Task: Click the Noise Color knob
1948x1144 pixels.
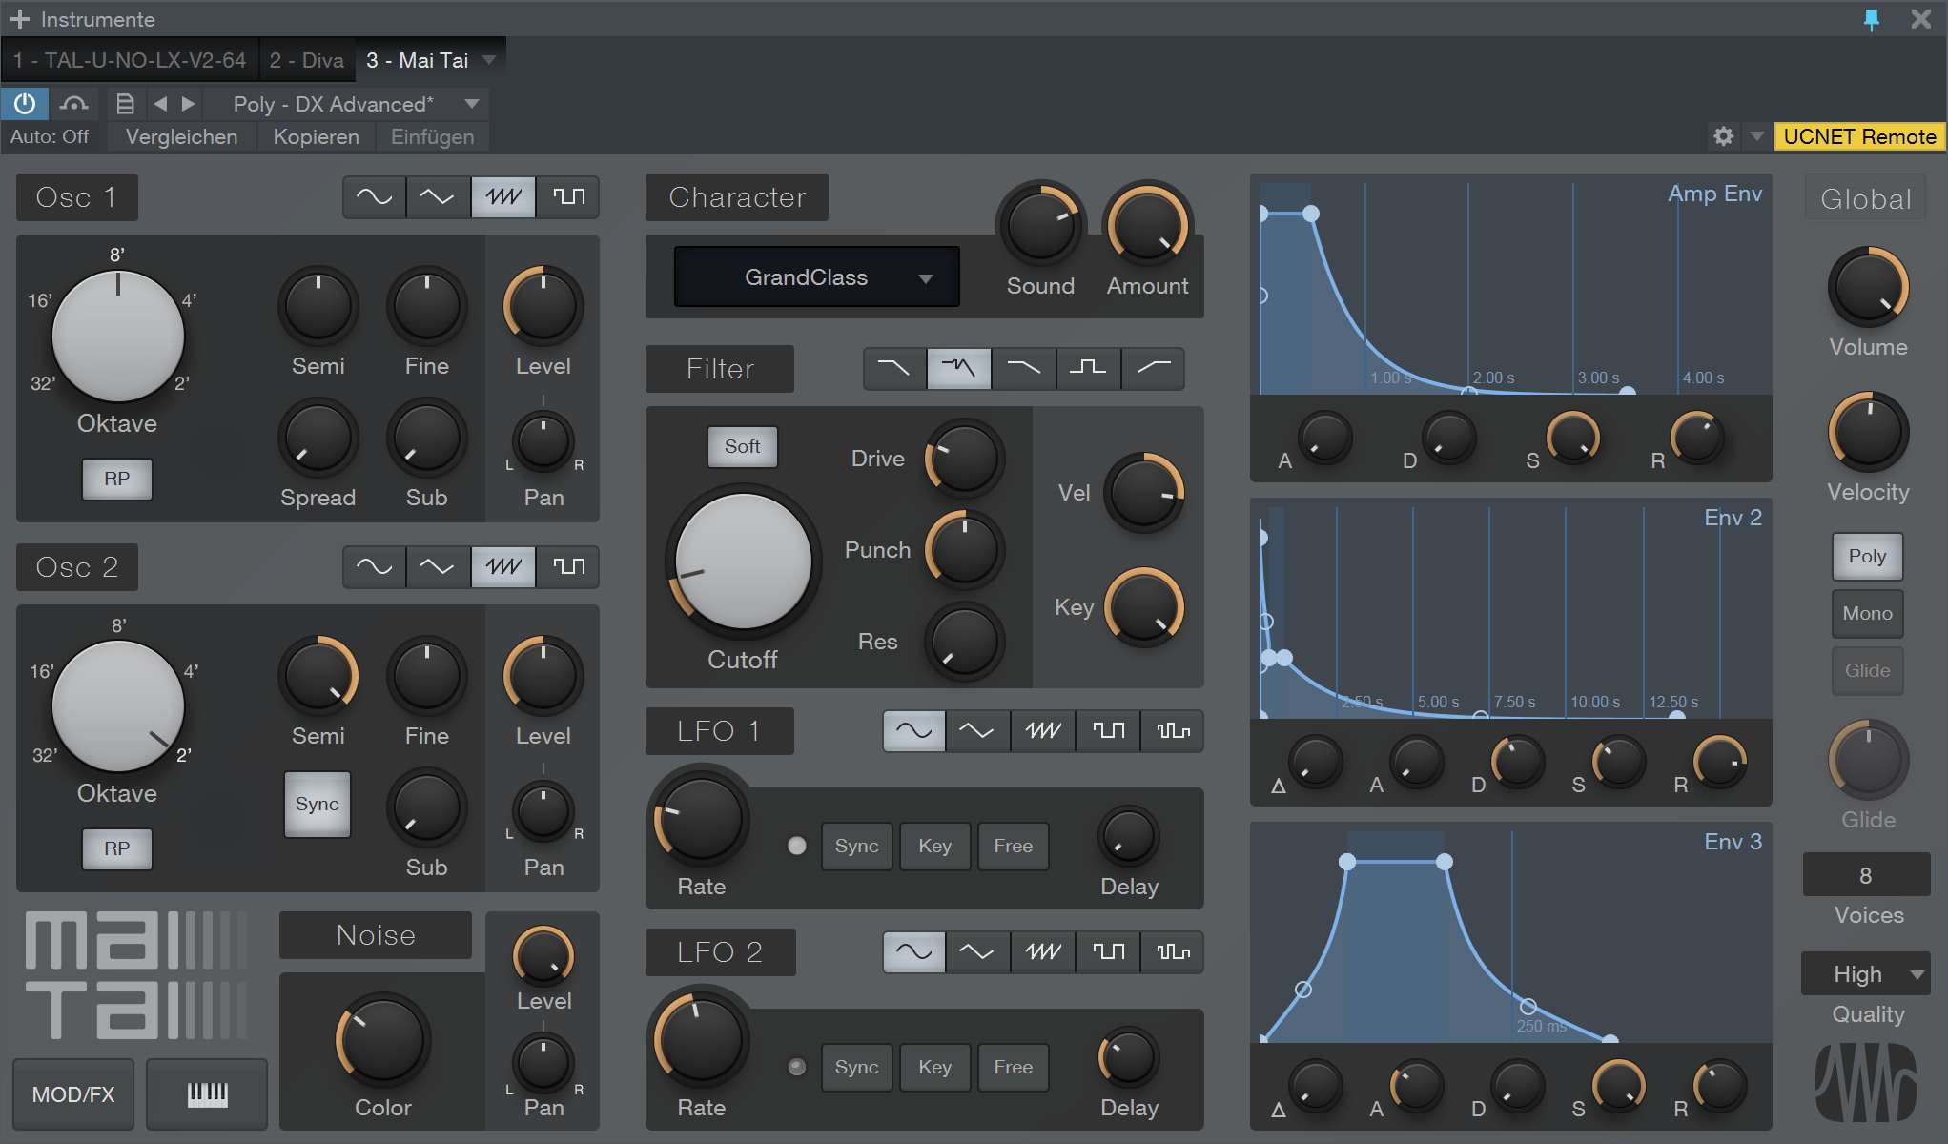Action: point(382,1041)
